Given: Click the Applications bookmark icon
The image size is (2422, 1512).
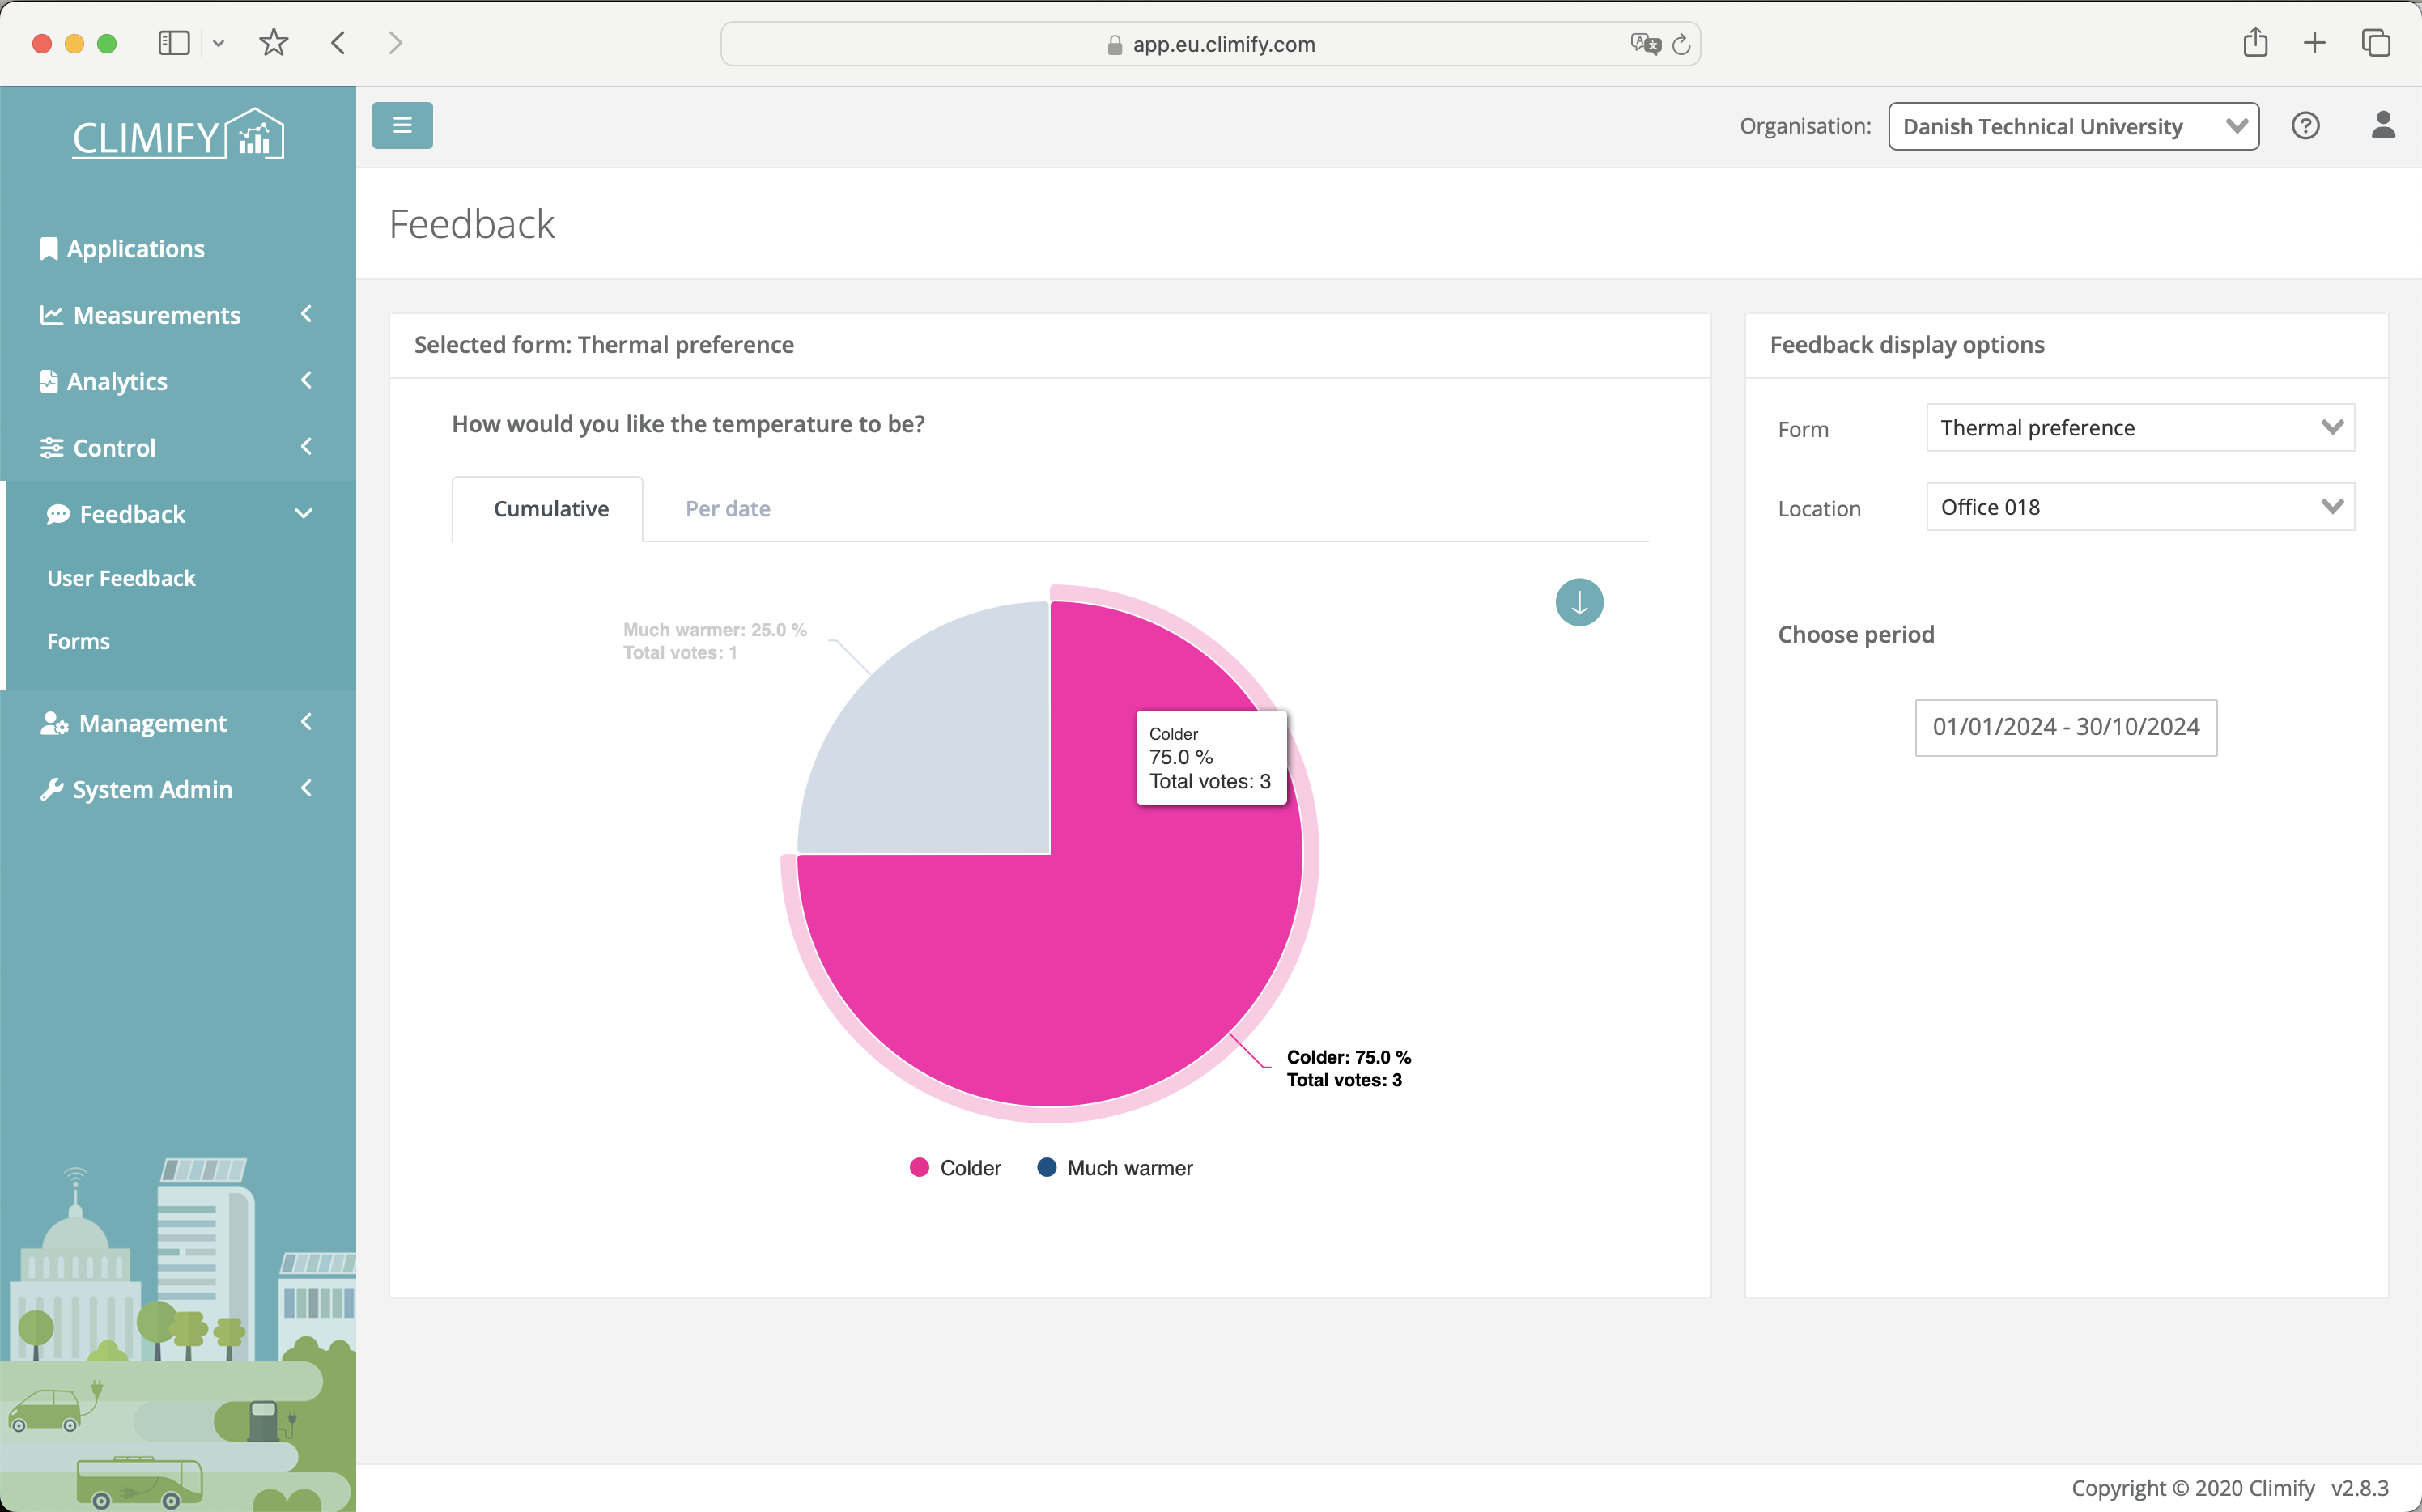Looking at the screenshot, I should click(48, 248).
